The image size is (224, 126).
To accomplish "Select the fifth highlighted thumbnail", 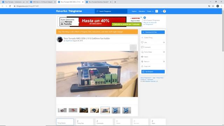I will [105, 110].
